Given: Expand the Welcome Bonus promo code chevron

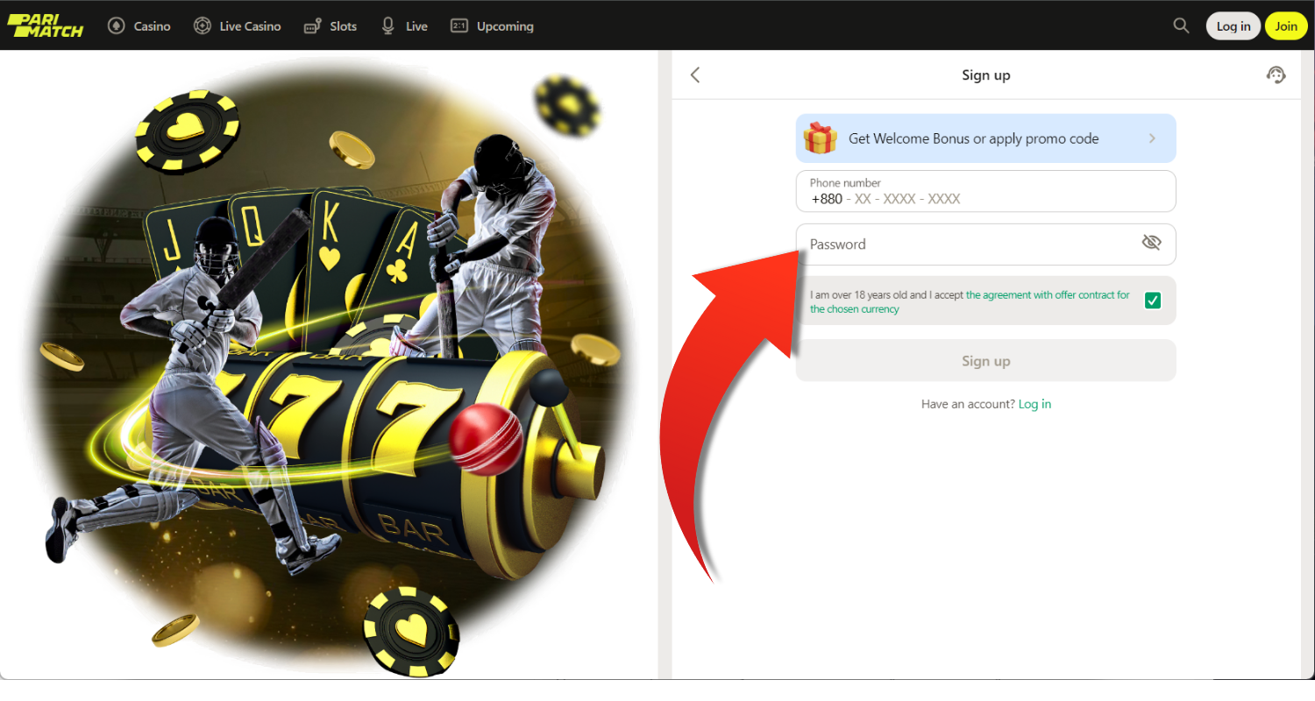Looking at the screenshot, I should pos(1152,138).
